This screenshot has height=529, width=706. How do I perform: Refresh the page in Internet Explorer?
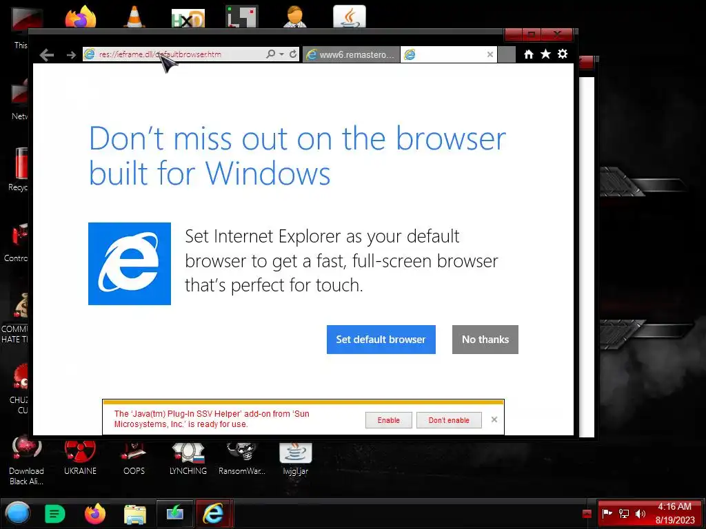[293, 54]
